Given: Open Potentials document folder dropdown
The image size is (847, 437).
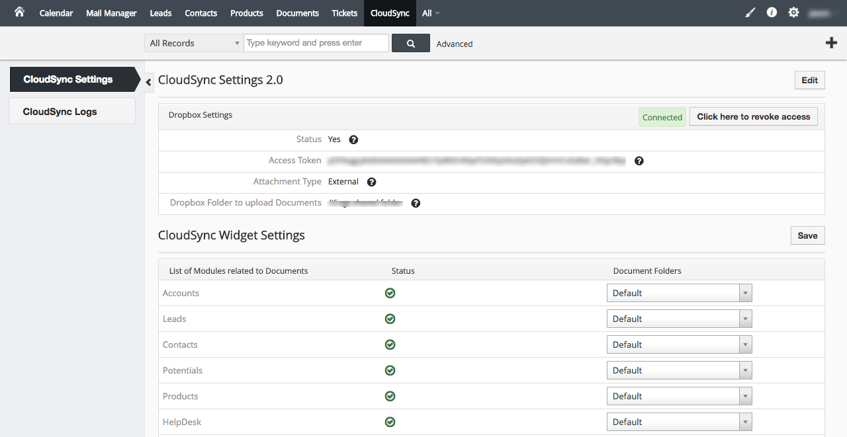Looking at the screenshot, I should [x=679, y=370].
